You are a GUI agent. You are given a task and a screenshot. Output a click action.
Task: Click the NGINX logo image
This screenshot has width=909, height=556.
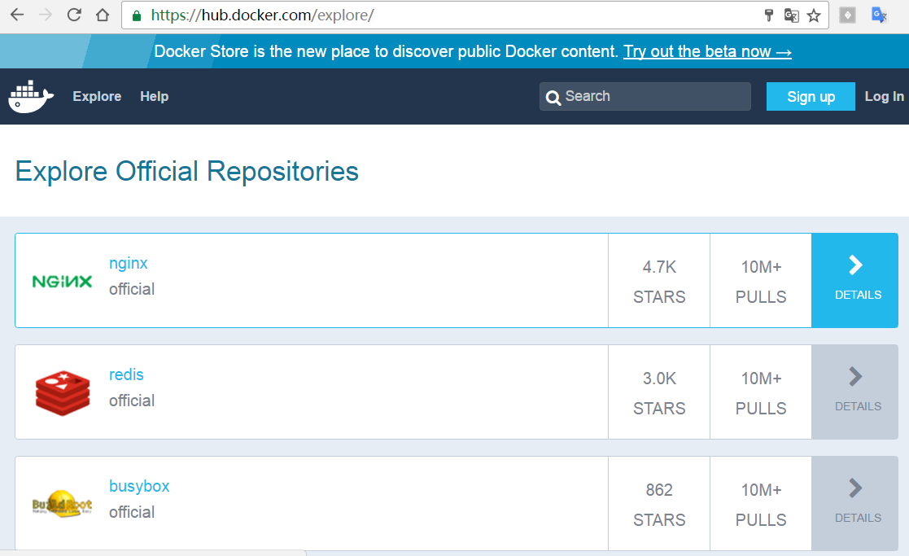(x=62, y=282)
